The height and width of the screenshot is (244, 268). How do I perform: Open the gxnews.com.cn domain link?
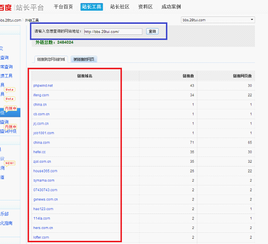[x=45, y=200]
